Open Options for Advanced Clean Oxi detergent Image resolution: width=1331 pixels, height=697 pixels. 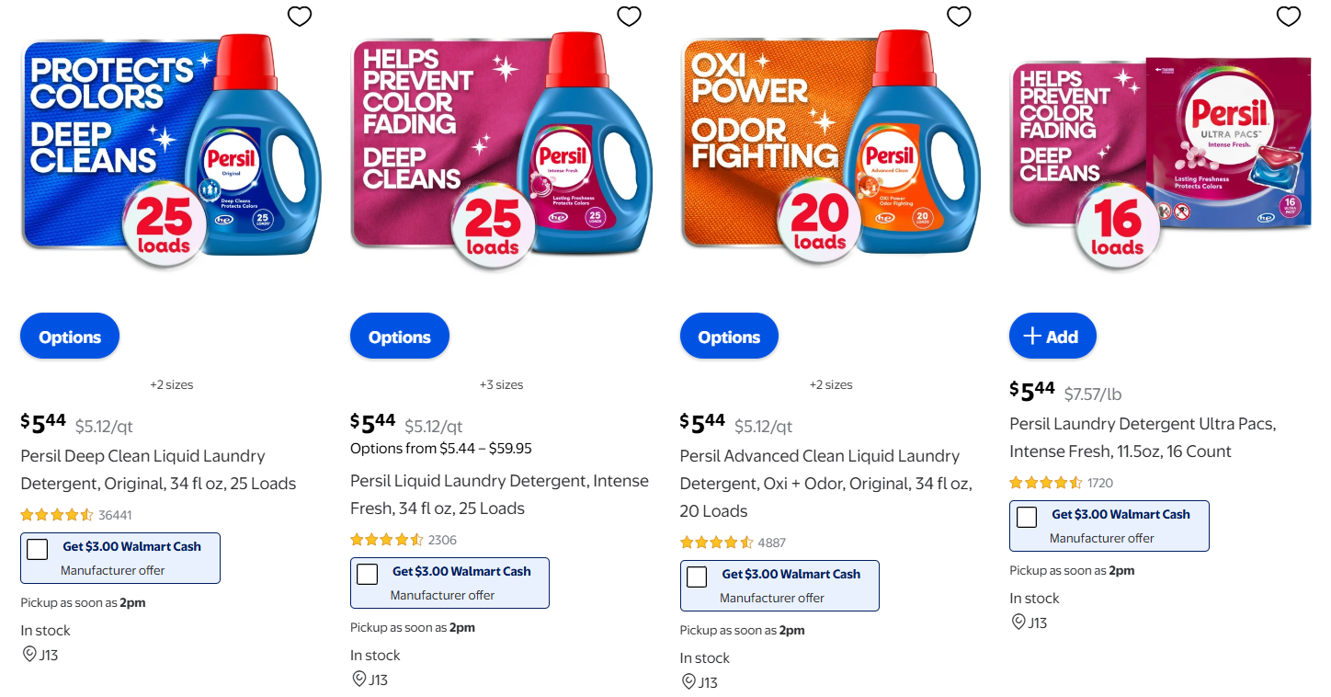pos(729,337)
